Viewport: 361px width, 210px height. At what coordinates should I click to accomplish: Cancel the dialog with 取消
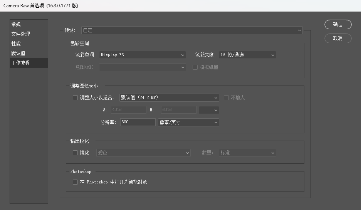[x=338, y=38]
